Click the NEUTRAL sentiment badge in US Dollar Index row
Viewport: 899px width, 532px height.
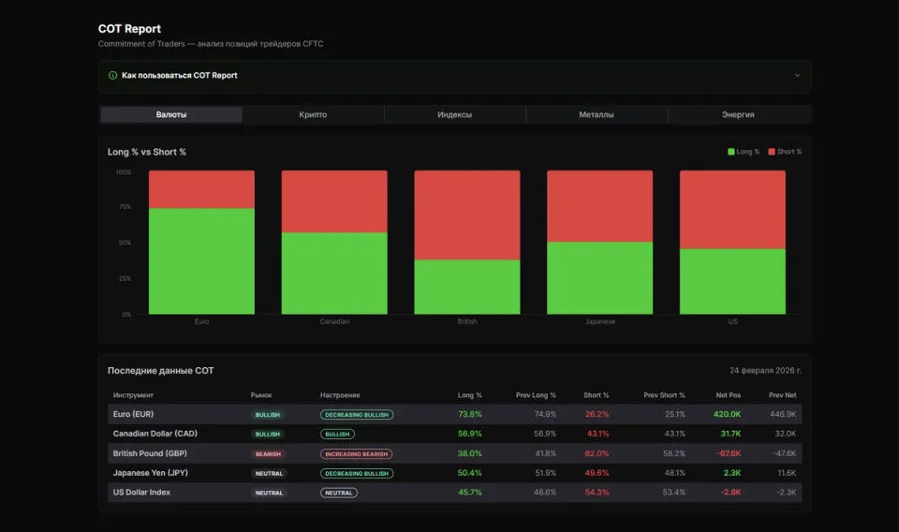click(x=339, y=493)
